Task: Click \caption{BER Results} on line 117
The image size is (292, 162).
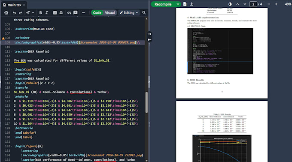Action: click(32, 78)
